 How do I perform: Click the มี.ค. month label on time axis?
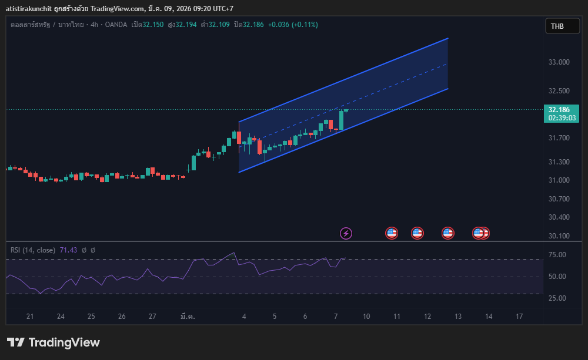188,317
